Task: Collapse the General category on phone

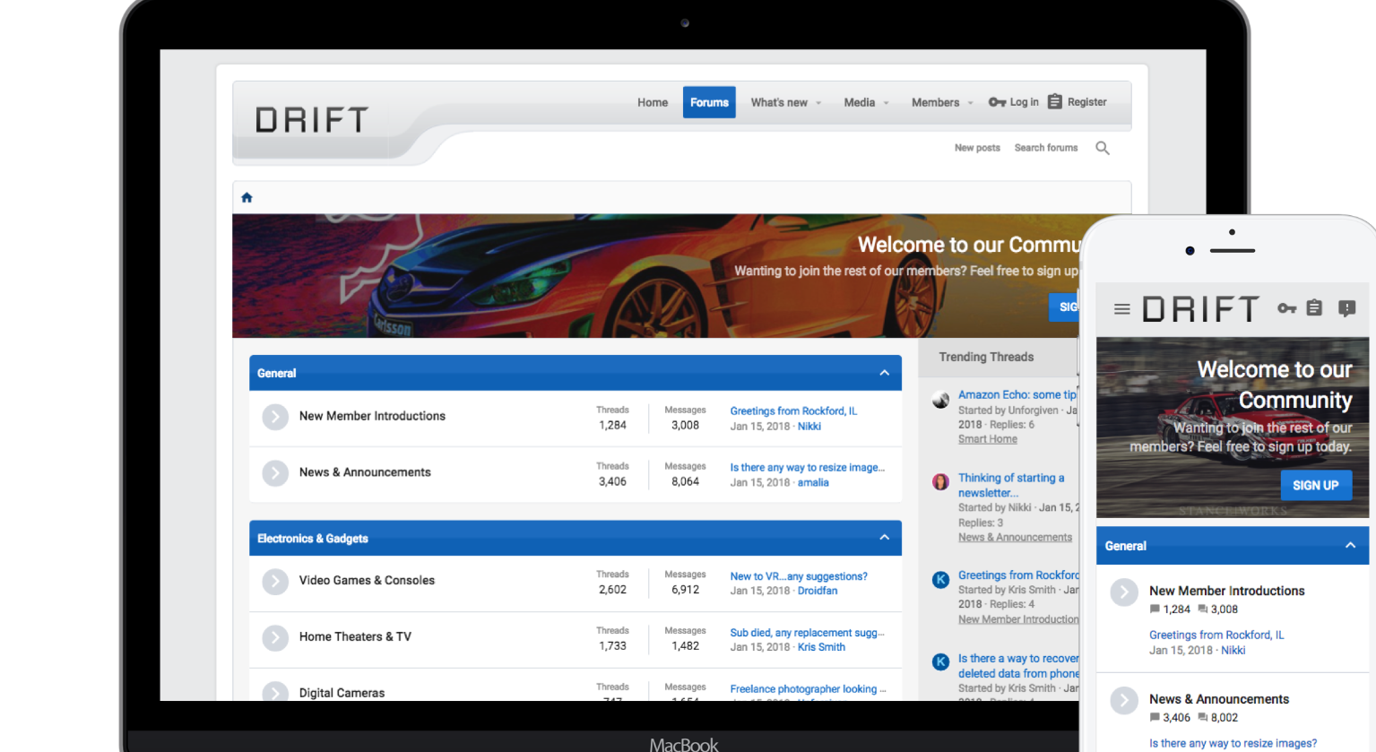Action: pos(1350,546)
